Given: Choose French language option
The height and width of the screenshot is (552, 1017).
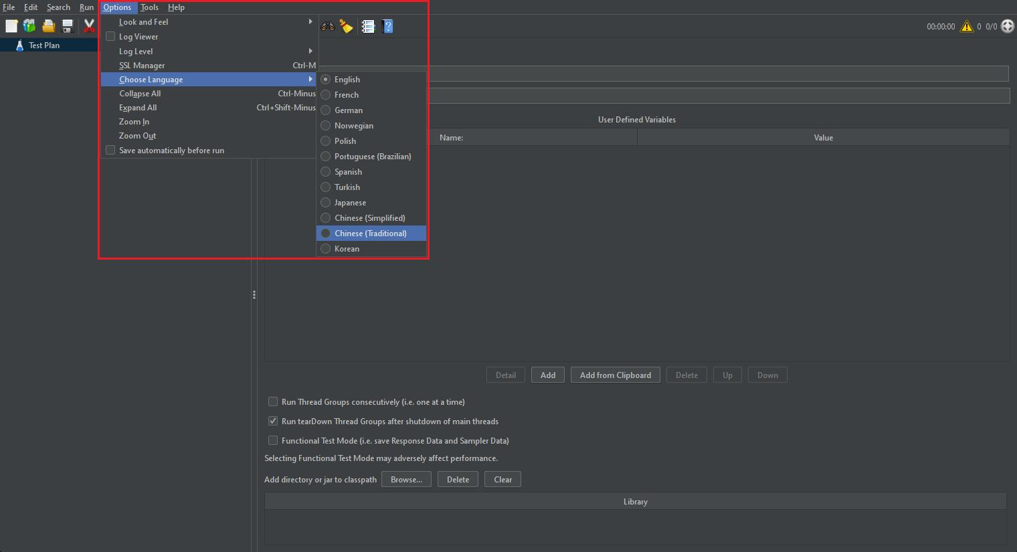Looking at the screenshot, I should 371,94.
